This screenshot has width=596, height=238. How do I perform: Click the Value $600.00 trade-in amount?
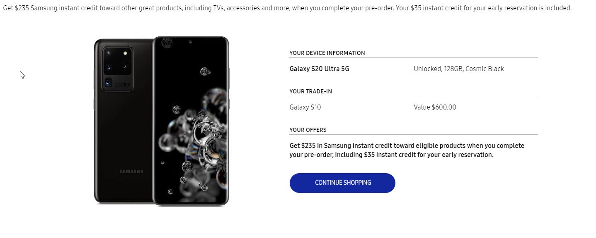tap(435, 107)
